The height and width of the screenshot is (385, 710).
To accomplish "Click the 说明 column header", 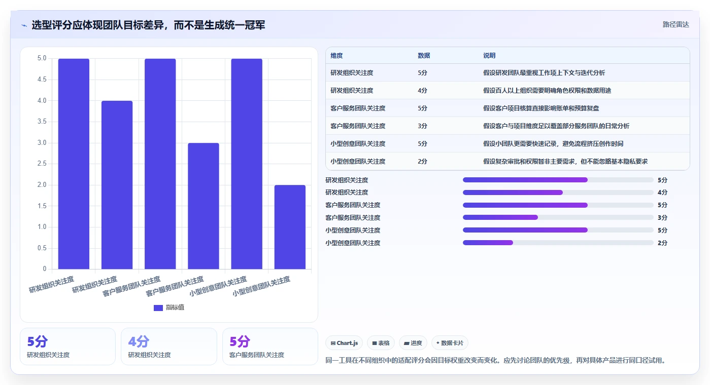I will click(x=489, y=56).
